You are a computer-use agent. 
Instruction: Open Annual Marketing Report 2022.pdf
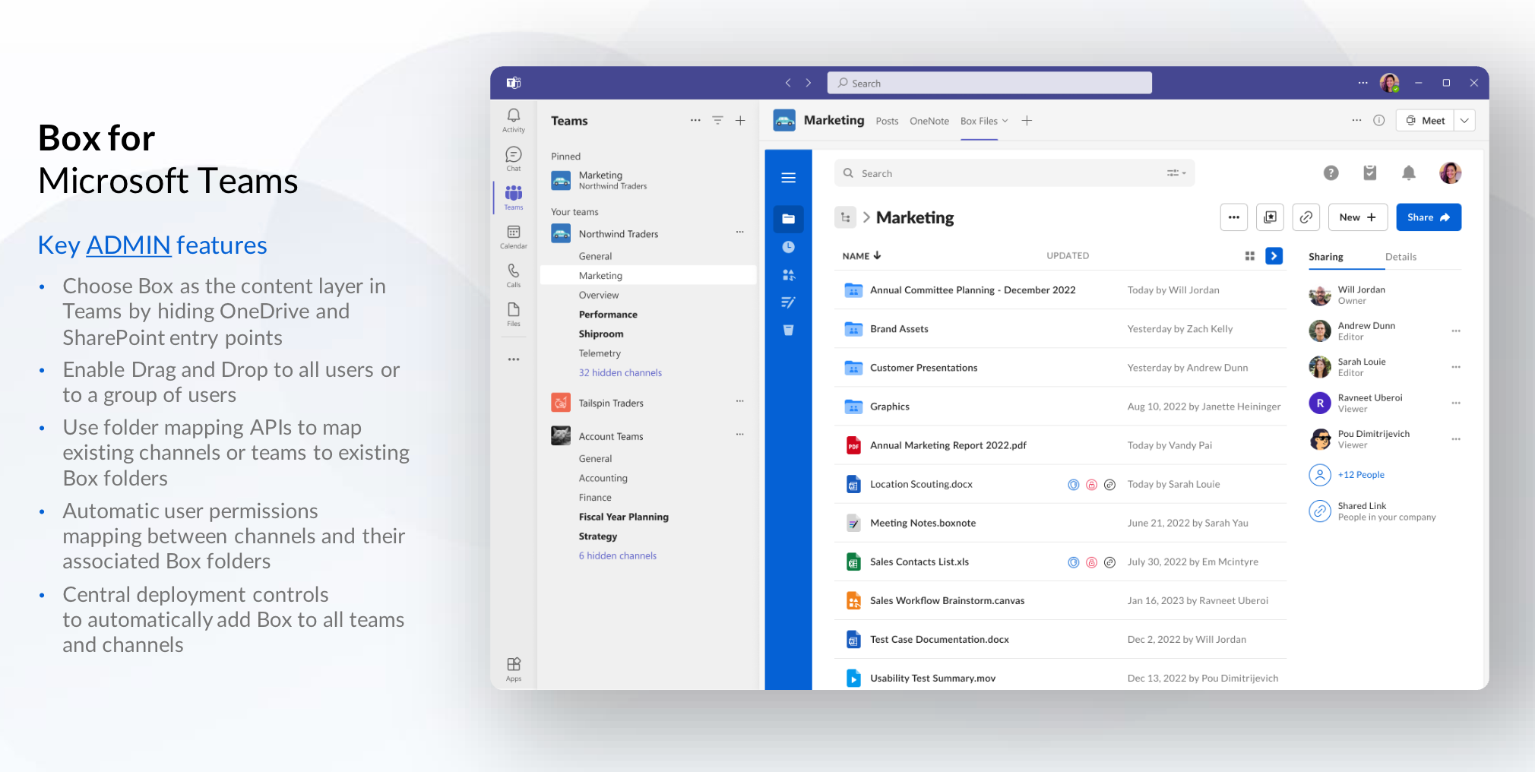tap(1061, 445)
